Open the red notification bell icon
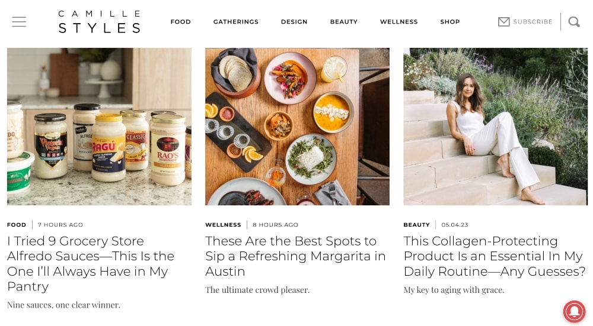 point(574,312)
